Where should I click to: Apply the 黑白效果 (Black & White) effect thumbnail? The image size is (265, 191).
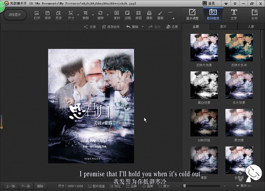point(204,88)
